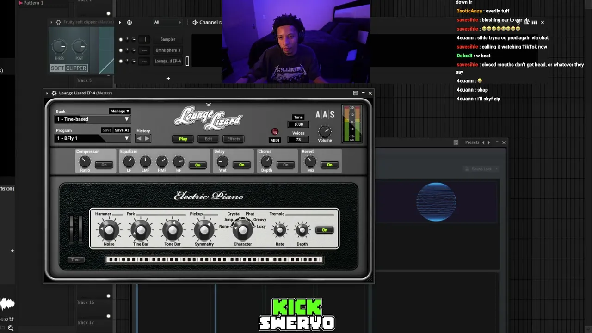This screenshot has height=333, width=592.
Task: Mute the Omnisphere 3 channel
Action: (121, 50)
